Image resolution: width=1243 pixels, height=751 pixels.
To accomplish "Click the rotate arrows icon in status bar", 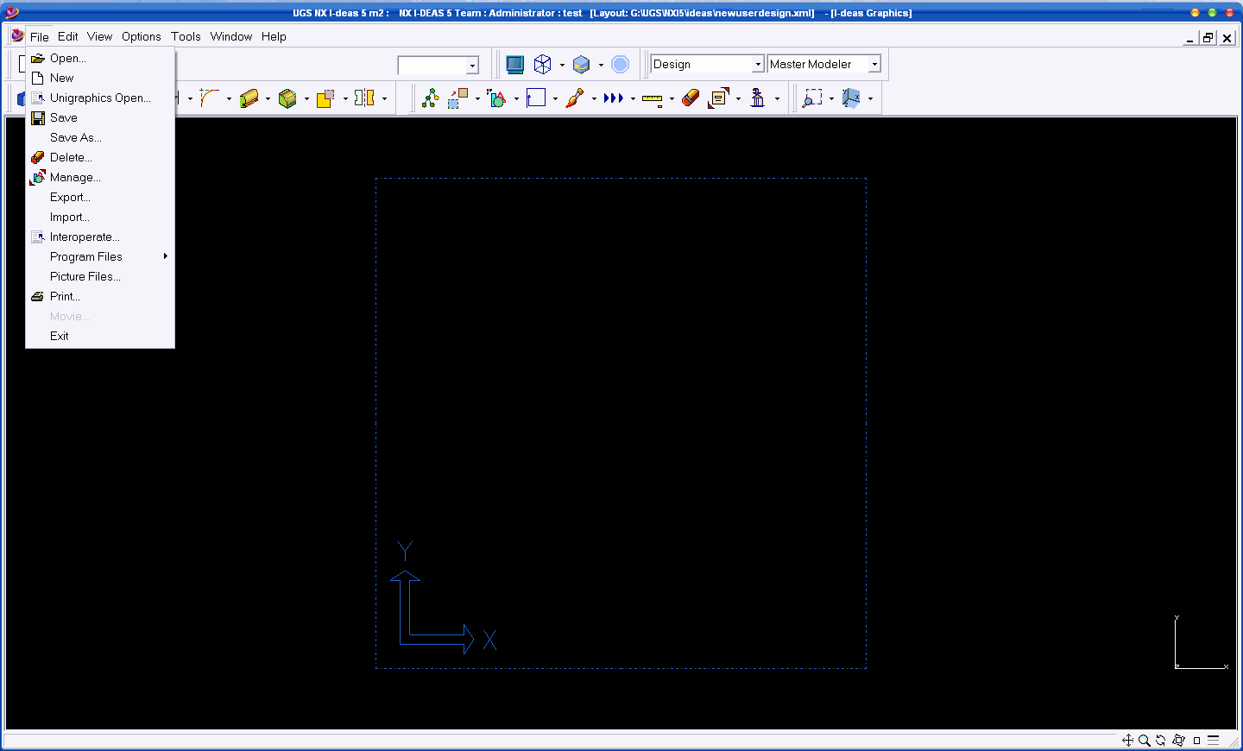I will [1161, 741].
